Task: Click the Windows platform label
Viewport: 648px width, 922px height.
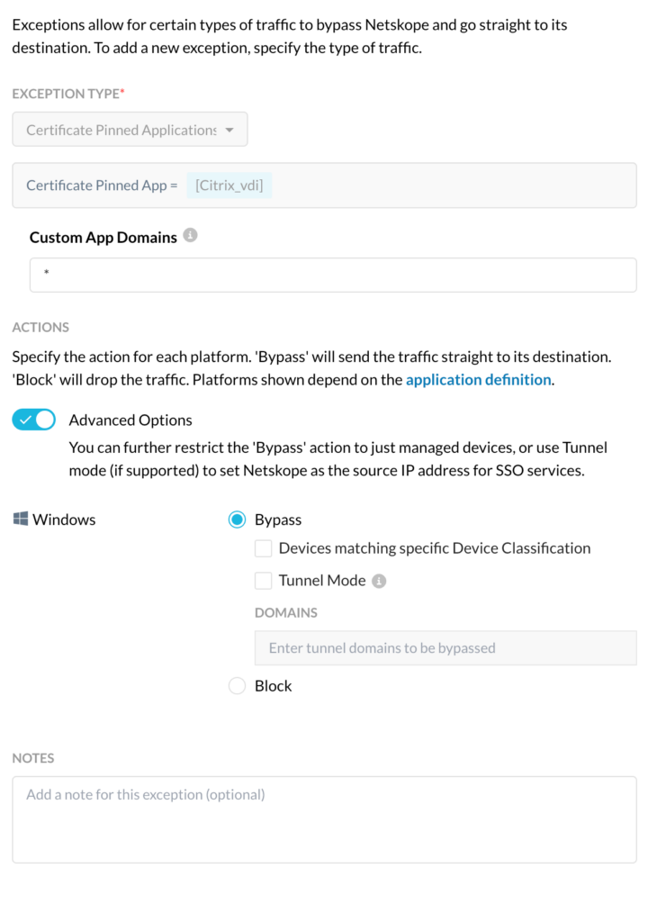Action: (x=63, y=519)
